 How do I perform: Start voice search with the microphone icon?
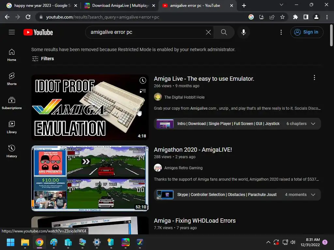243,32
